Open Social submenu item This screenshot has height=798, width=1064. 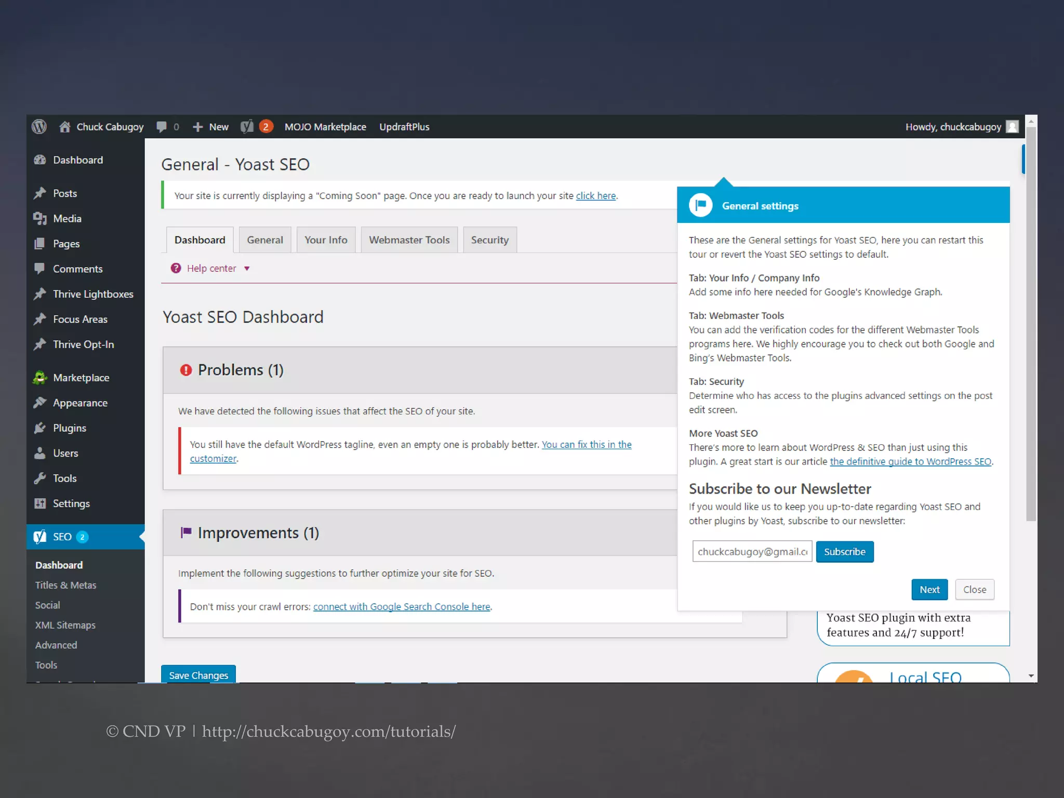(47, 605)
